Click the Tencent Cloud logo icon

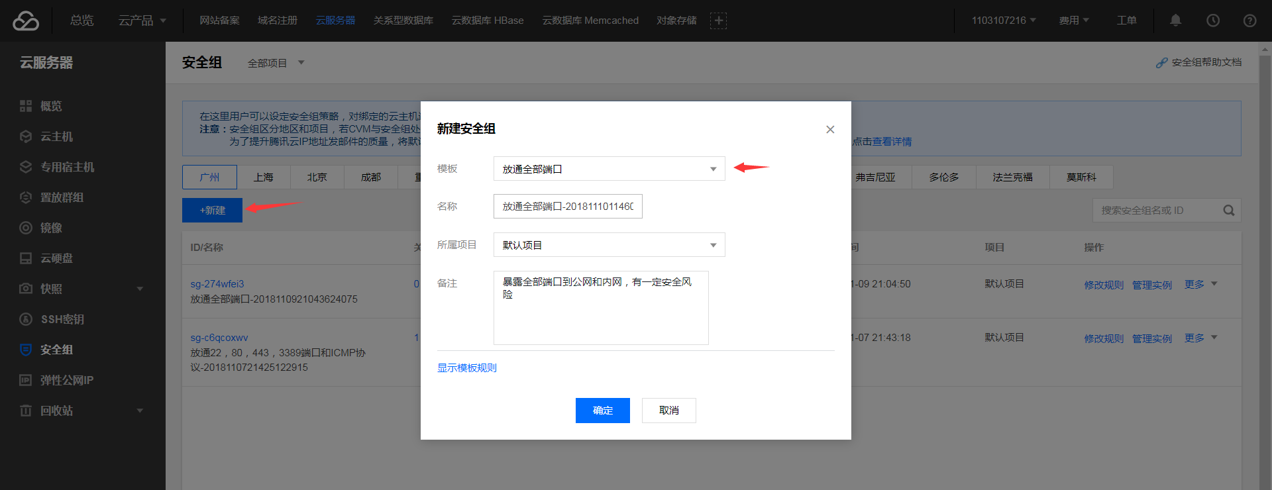[26, 21]
